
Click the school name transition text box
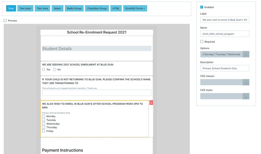[x=97, y=93]
